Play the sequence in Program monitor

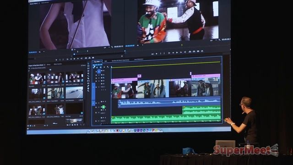pos(177,53)
